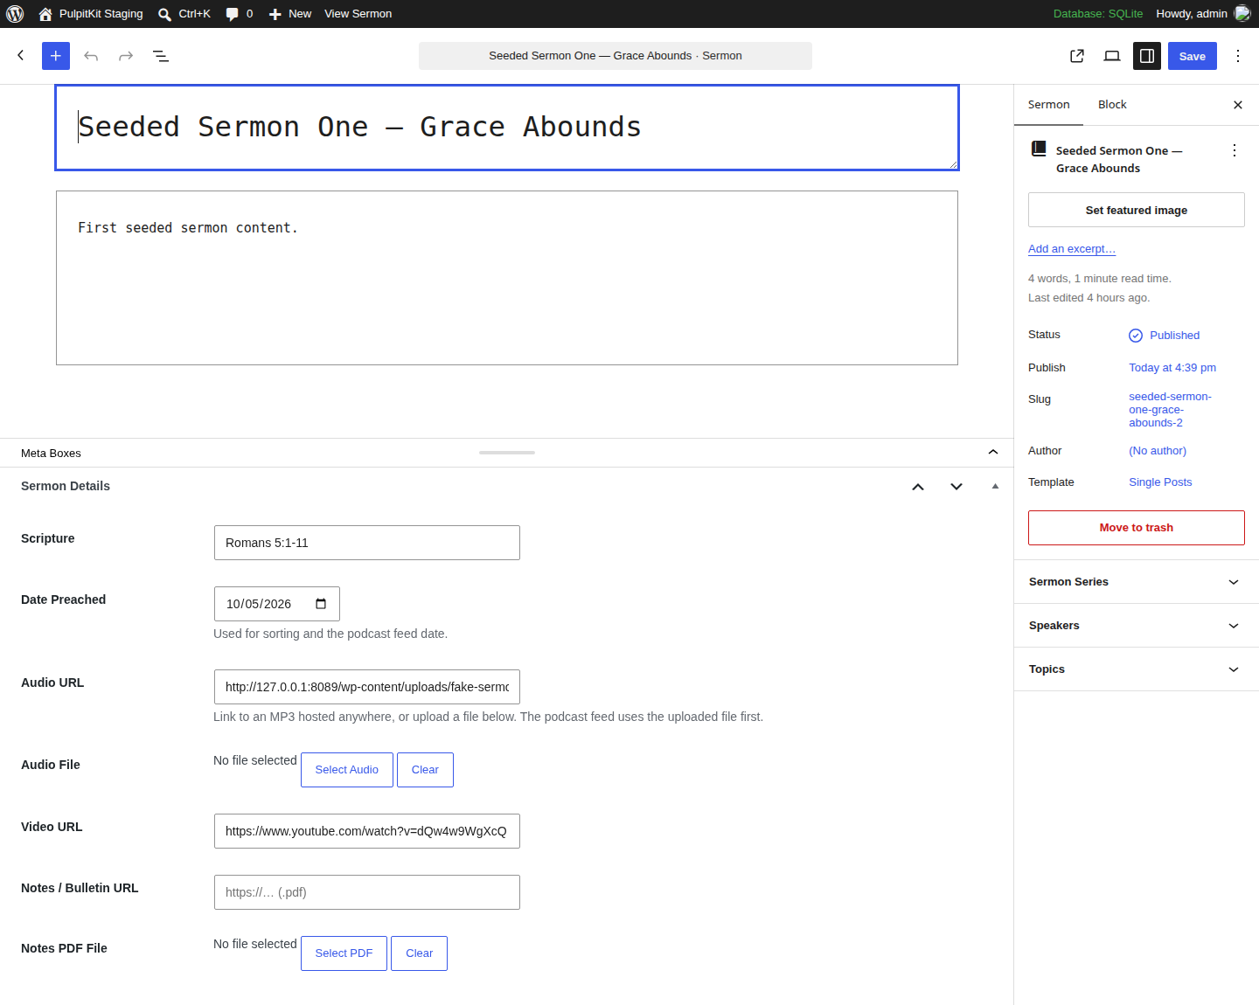Click the Date Preached field
Viewport: 1259px width, 1005px height.
pyautogui.click(x=277, y=604)
